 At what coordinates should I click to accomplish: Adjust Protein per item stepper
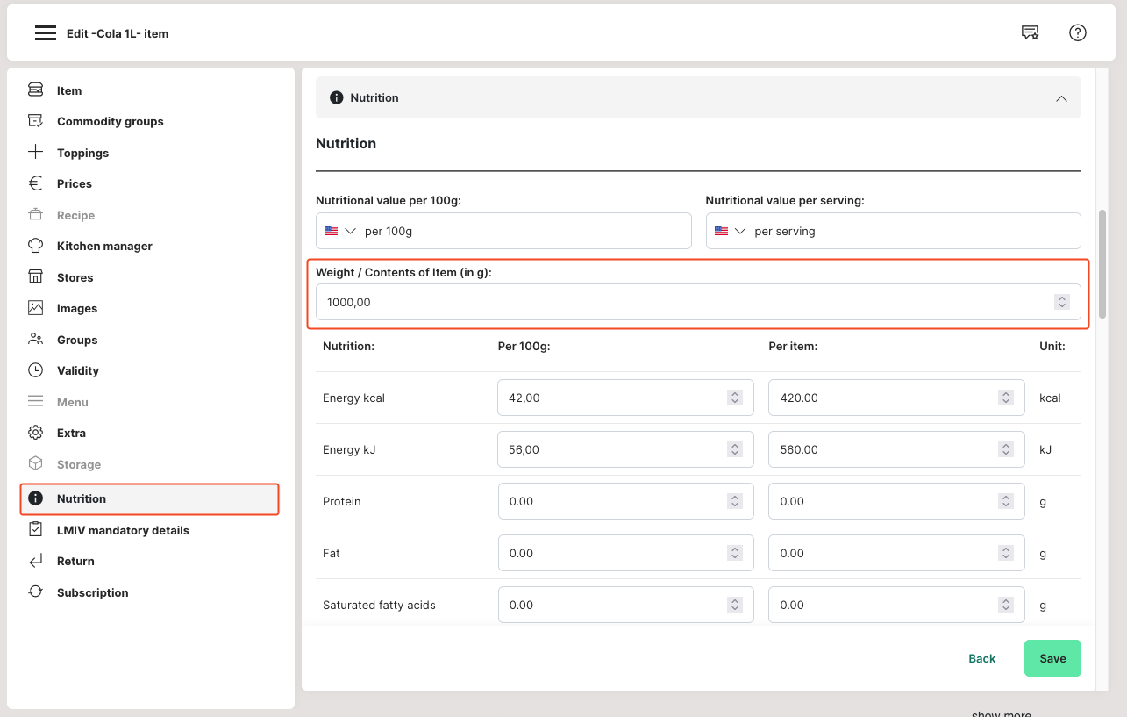[1006, 501]
